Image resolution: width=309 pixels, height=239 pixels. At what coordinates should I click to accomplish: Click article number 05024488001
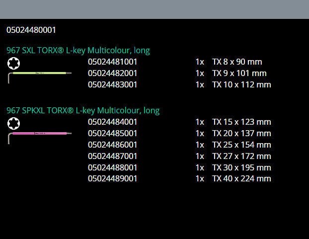click(x=113, y=167)
